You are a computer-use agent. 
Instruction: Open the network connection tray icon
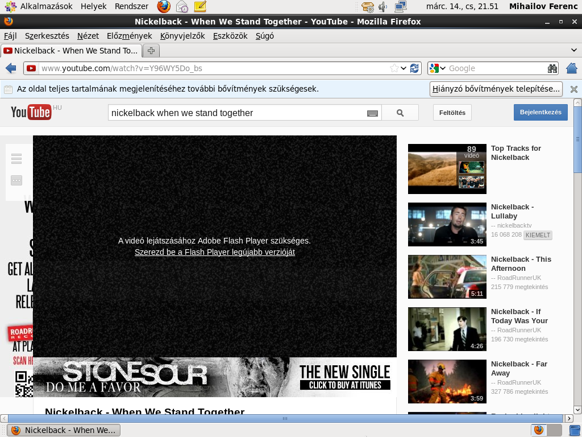[x=401, y=6]
